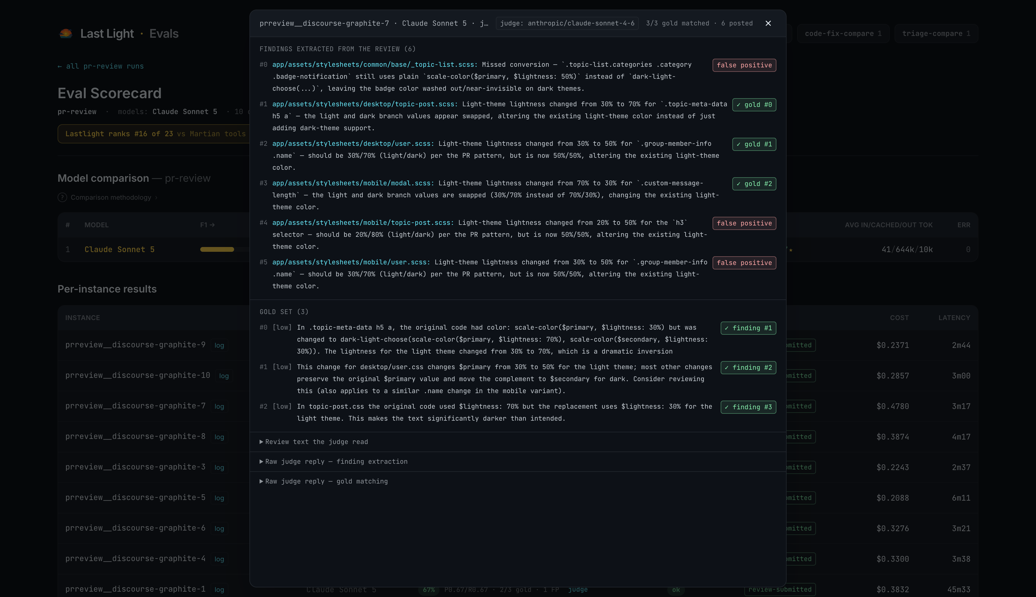The width and height of the screenshot is (1036, 597).
Task: Open log for prreview__discourse-graphite-6
Action: 219,528
